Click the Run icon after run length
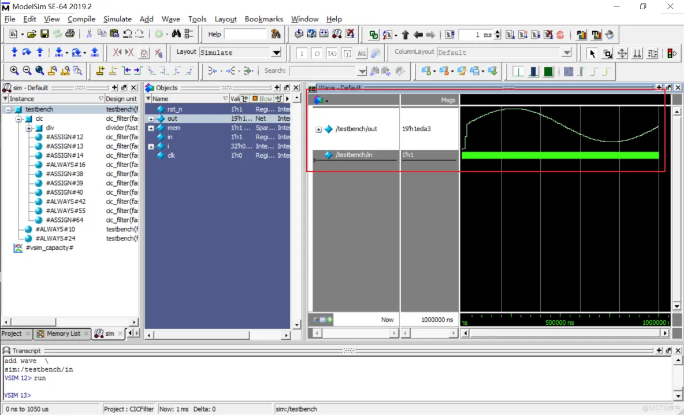 tap(510, 35)
